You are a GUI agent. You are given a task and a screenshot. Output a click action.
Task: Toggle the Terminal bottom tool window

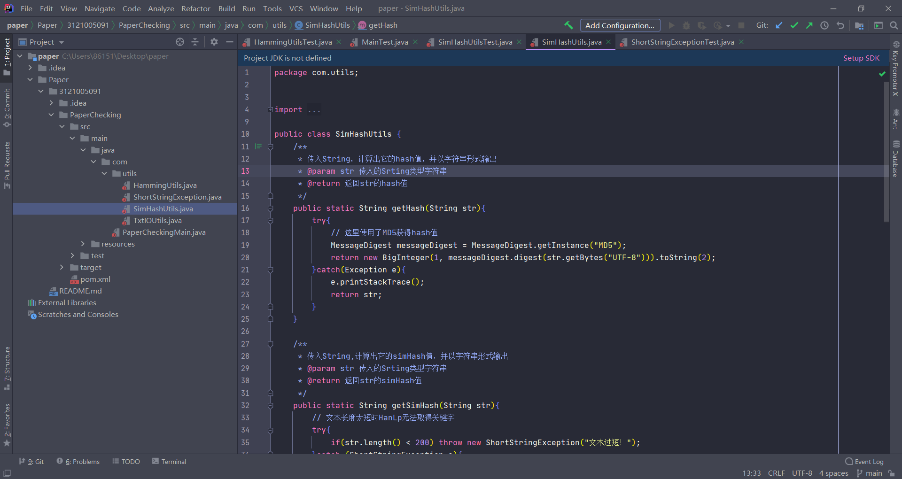(169, 462)
